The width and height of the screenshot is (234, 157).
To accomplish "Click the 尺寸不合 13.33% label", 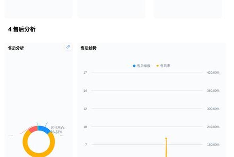I will [x=58, y=130].
